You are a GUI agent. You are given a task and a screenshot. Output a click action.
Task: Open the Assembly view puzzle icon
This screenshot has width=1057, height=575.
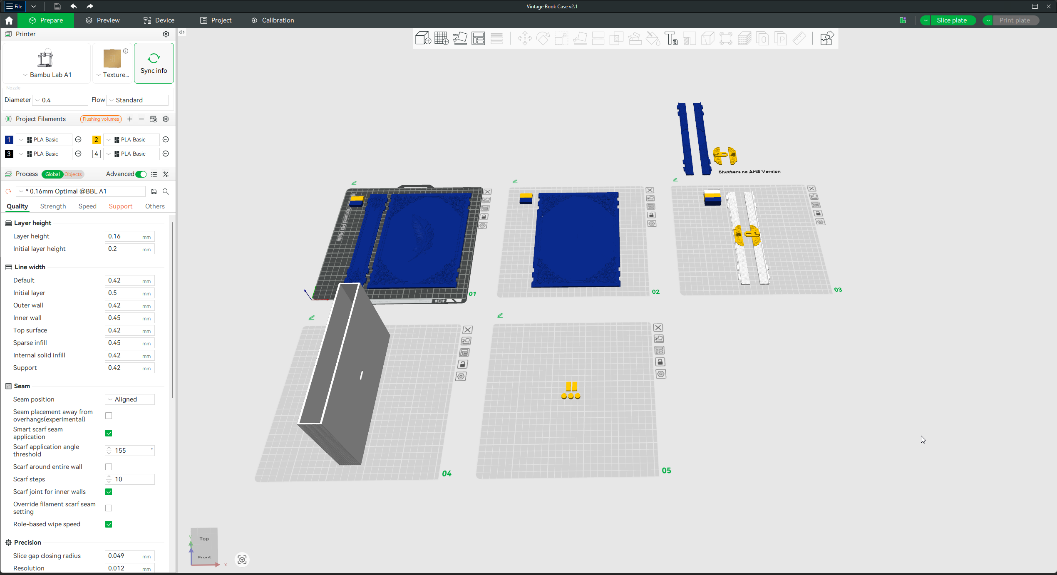(826, 38)
